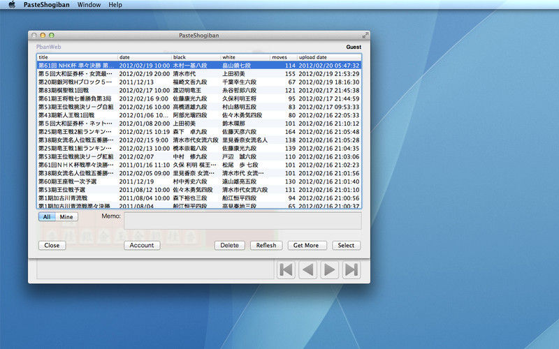
Task: Click the Close button
Action: point(52,246)
